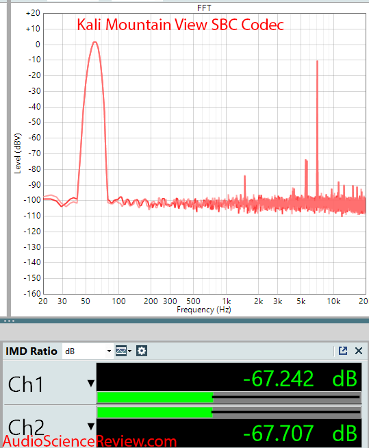The height and width of the screenshot is (448, 369).
Task: Open the AudioScienceReview.com watermark link
Action: click(90, 441)
